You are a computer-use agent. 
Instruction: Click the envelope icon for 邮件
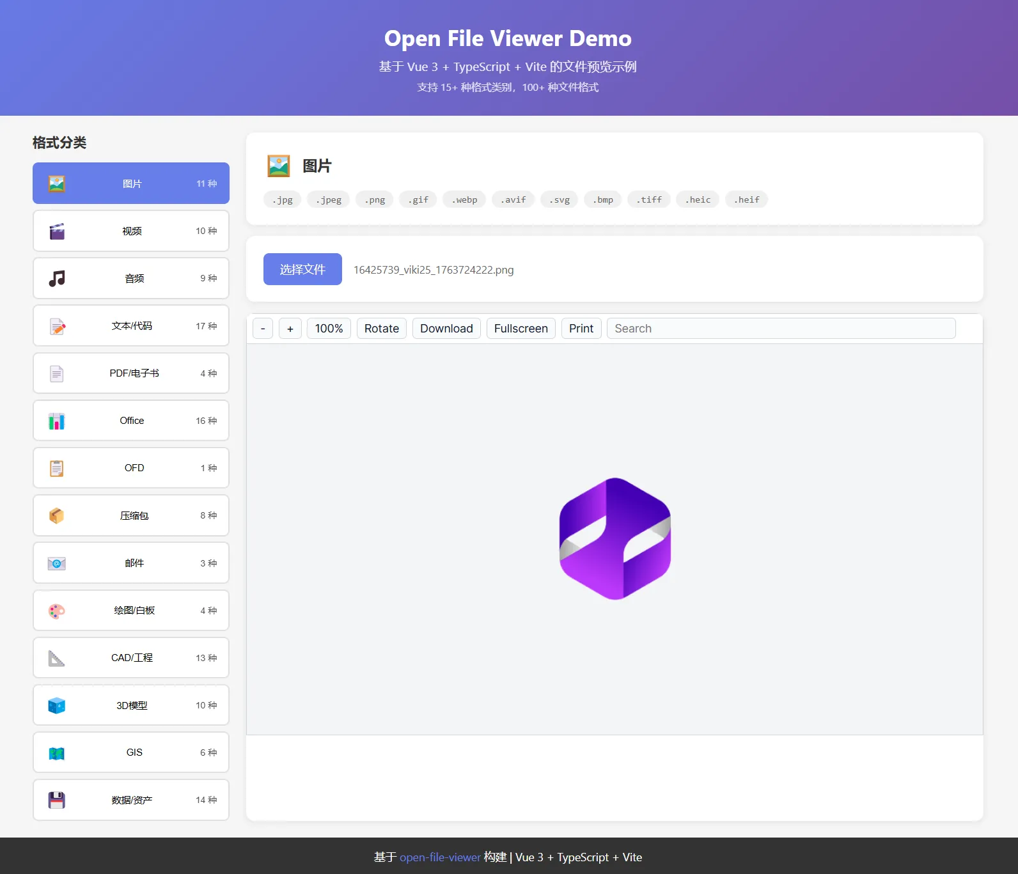(x=57, y=563)
